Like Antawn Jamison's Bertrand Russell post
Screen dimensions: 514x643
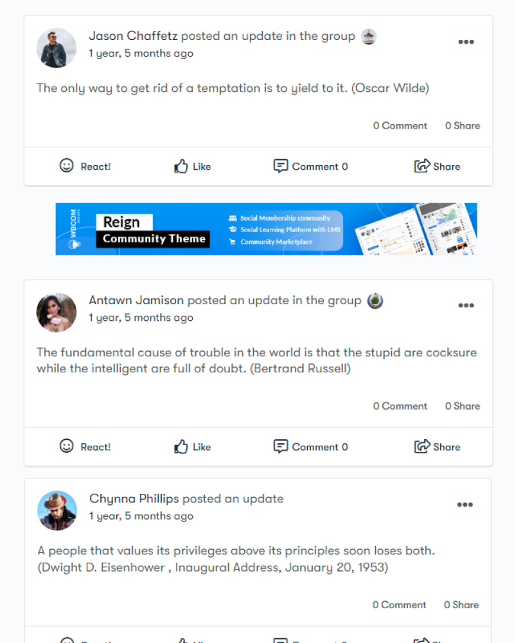click(x=192, y=447)
